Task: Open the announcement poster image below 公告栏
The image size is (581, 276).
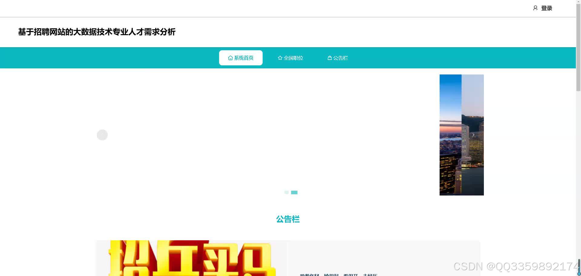Action: (192, 259)
